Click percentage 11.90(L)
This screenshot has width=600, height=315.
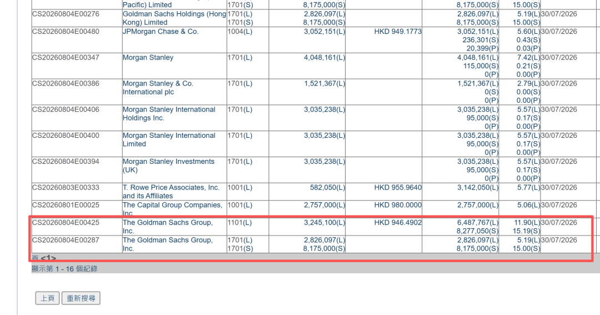pyautogui.click(x=527, y=222)
